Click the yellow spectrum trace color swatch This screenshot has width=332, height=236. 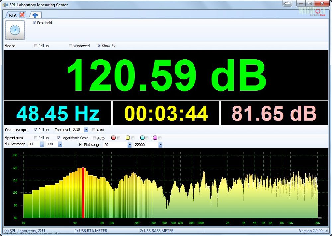pos(128,138)
